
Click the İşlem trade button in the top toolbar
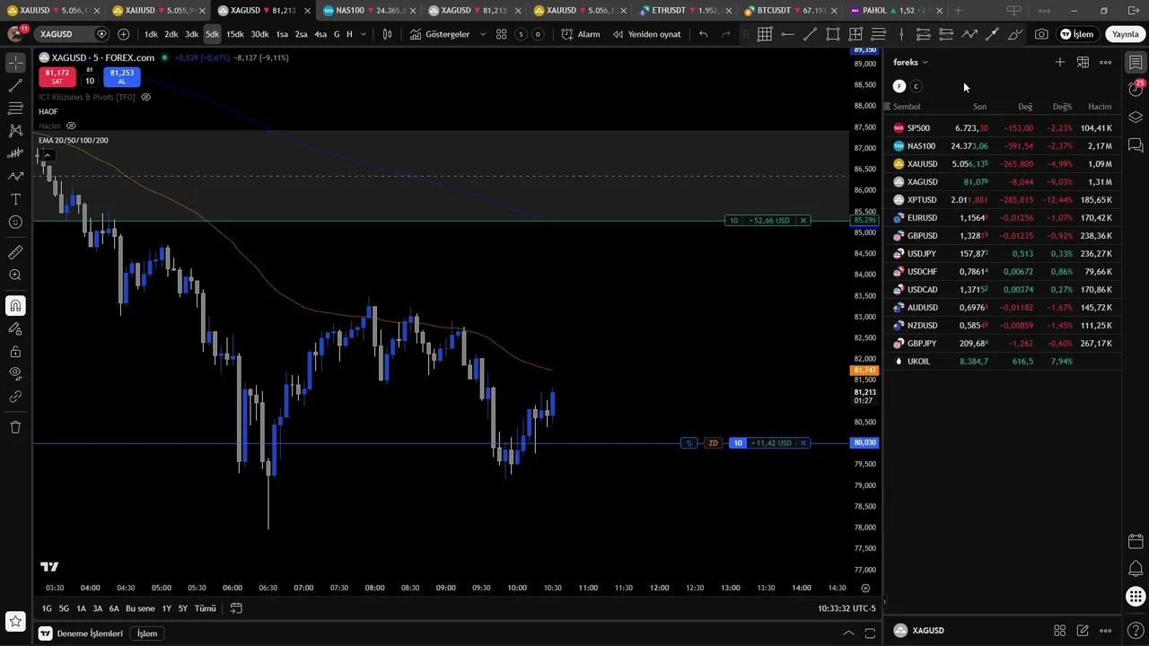1076,34
